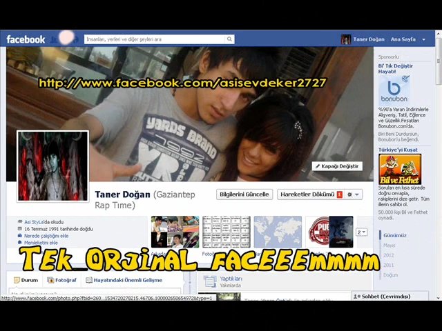The image size is (442, 331).
Task: Jump to Doğum on timeline
Action: tap(390, 275)
